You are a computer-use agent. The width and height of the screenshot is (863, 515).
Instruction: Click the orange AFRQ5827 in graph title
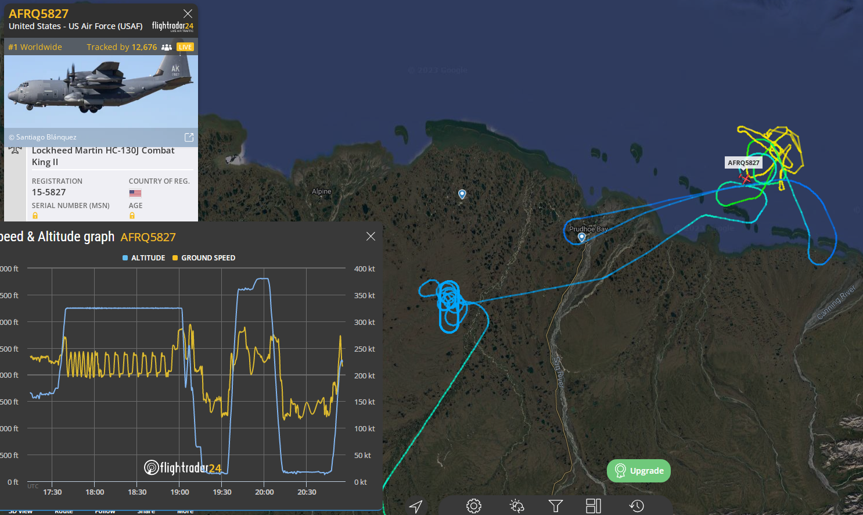click(148, 237)
